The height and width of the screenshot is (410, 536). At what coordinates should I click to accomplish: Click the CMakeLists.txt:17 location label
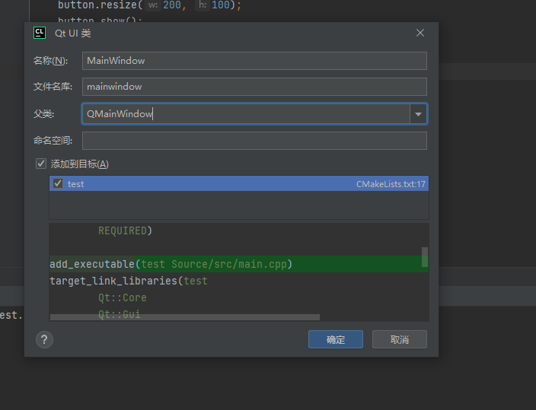pos(391,184)
